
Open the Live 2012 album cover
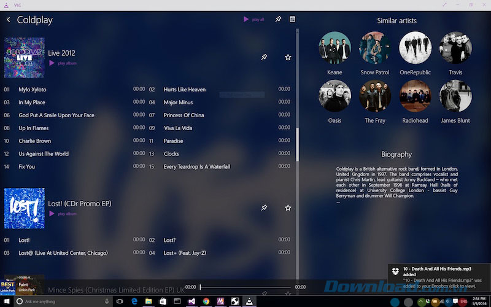point(24,58)
